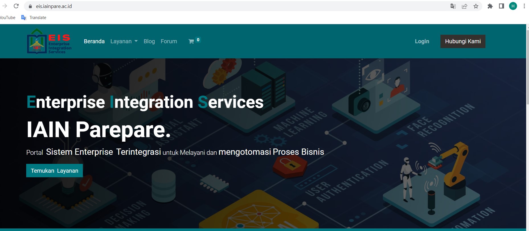529x231 pixels.
Task: Open the H profile avatar
Action: (x=513, y=6)
